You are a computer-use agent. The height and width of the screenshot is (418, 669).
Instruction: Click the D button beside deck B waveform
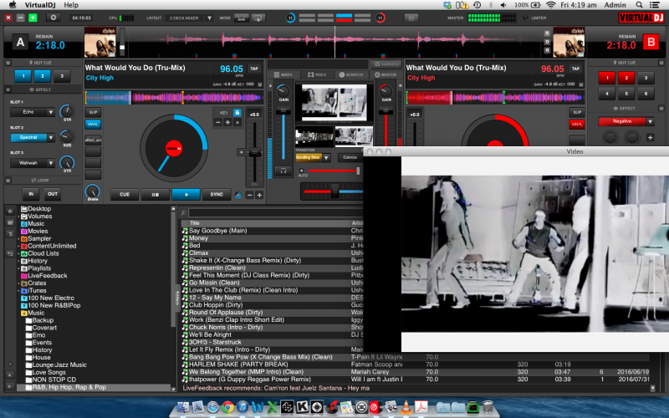click(x=547, y=42)
